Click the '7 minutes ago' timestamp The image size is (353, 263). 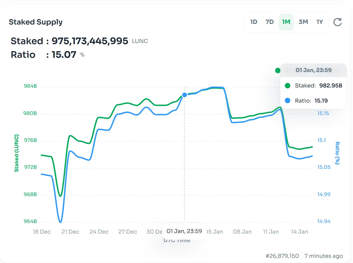point(324,256)
